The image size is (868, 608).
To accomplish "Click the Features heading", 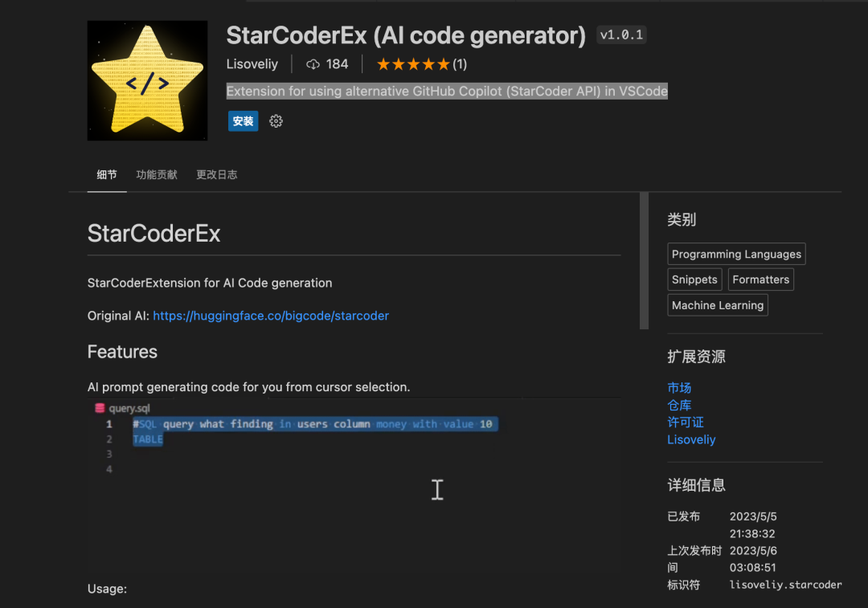I will [122, 352].
